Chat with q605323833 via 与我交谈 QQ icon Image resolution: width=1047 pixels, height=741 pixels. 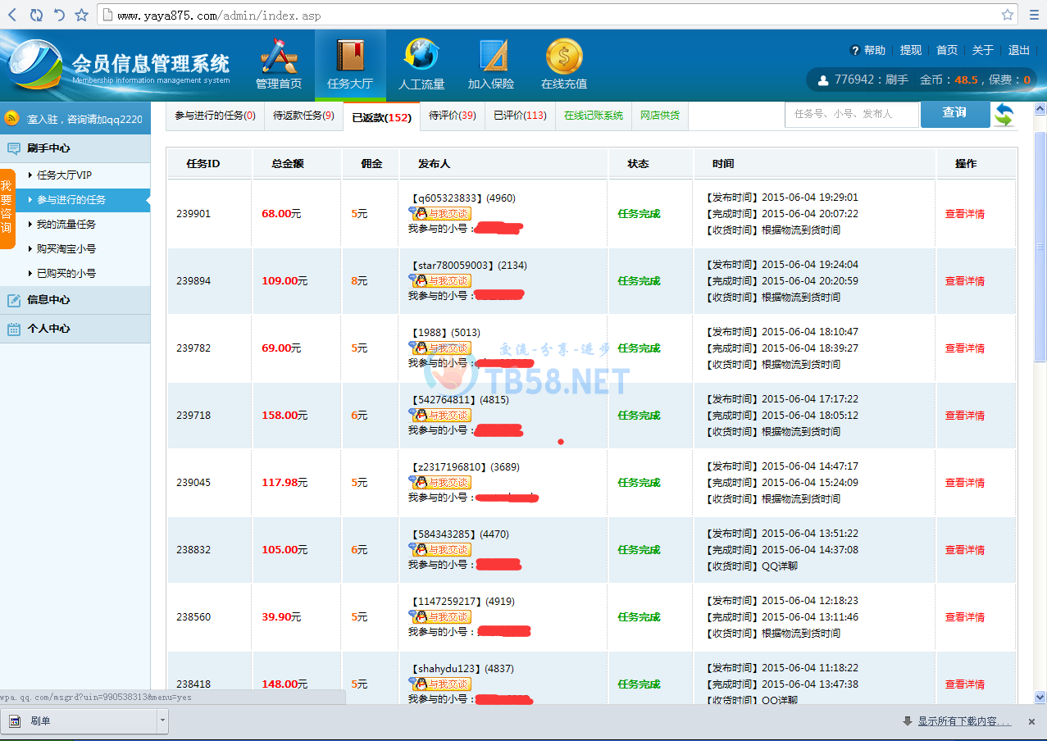click(x=440, y=213)
